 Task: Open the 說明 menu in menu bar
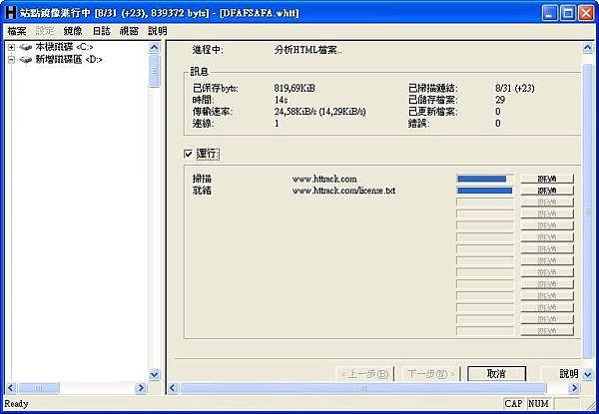click(x=158, y=31)
